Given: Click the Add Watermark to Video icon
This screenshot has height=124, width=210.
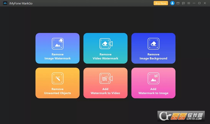Looking at the screenshot, I should pos(106,78).
